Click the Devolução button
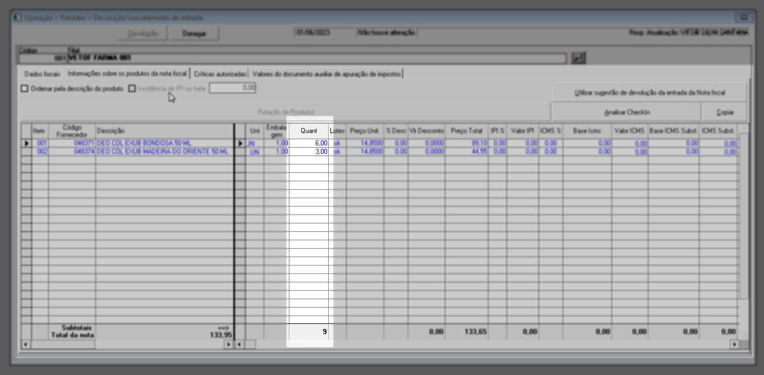Viewport: 764px width, 375px height. point(143,34)
